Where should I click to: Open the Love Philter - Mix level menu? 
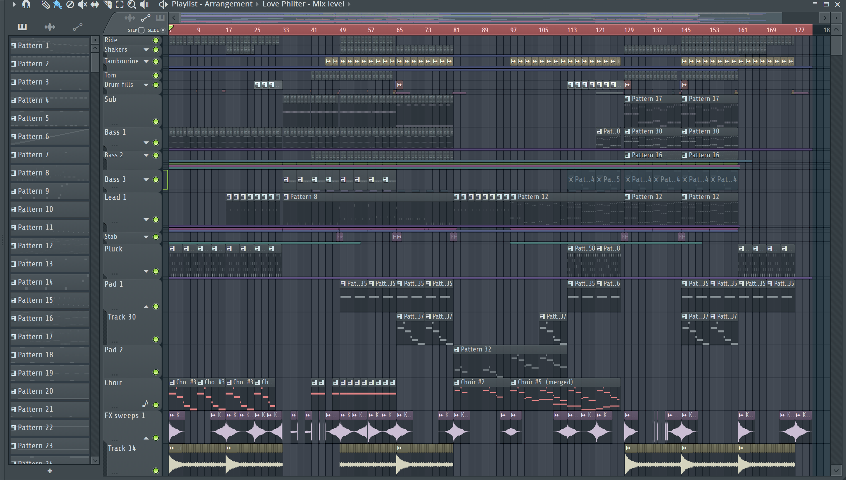[x=303, y=4]
